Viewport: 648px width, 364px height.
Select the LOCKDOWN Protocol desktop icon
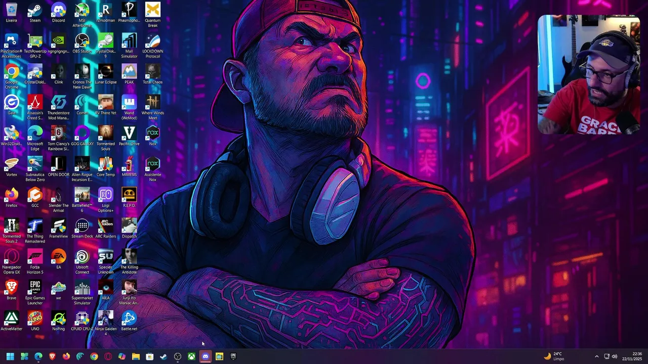[153, 46]
